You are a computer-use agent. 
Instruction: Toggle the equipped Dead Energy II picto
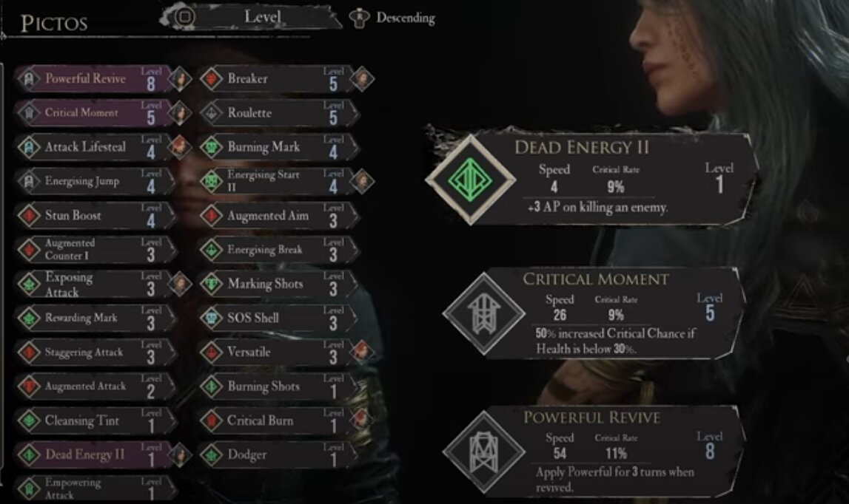(95, 454)
